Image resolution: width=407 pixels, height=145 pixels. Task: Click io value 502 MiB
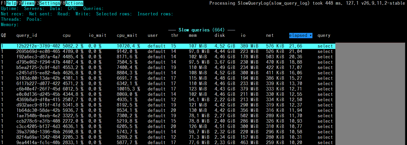249,116
